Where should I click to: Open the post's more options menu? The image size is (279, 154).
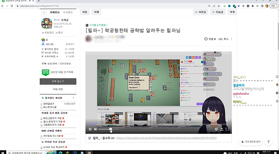pyautogui.click(x=232, y=39)
